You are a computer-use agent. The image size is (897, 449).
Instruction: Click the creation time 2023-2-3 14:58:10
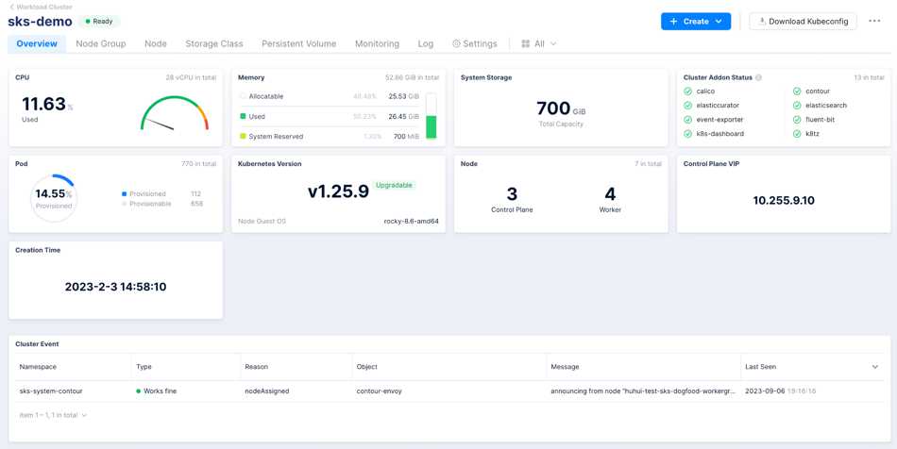(x=115, y=287)
